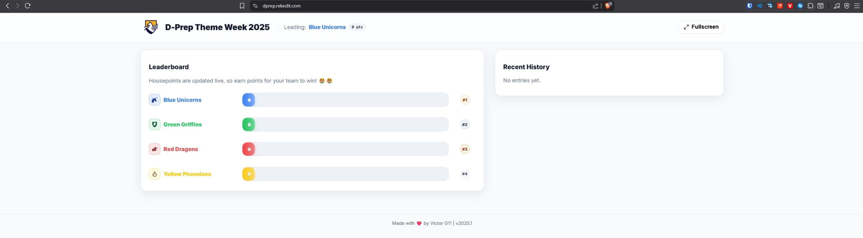Open the Shazam extension icon

tap(800, 6)
